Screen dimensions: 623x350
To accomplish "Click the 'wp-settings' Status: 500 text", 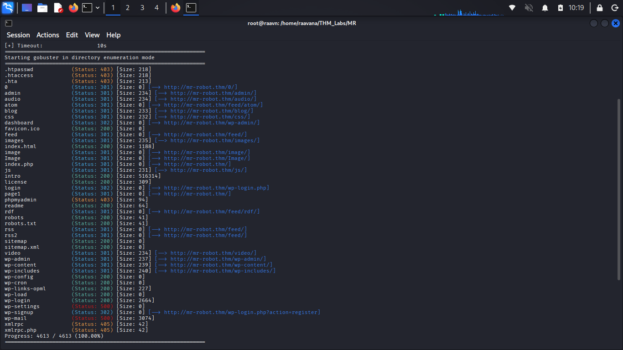I will [93, 306].
